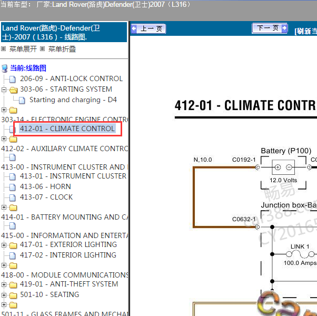Open 418-00 - MODULE COMMUNICATIONS
The height and width of the screenshot is (316, 317).
pyautogui.click(x=64, y=275)
